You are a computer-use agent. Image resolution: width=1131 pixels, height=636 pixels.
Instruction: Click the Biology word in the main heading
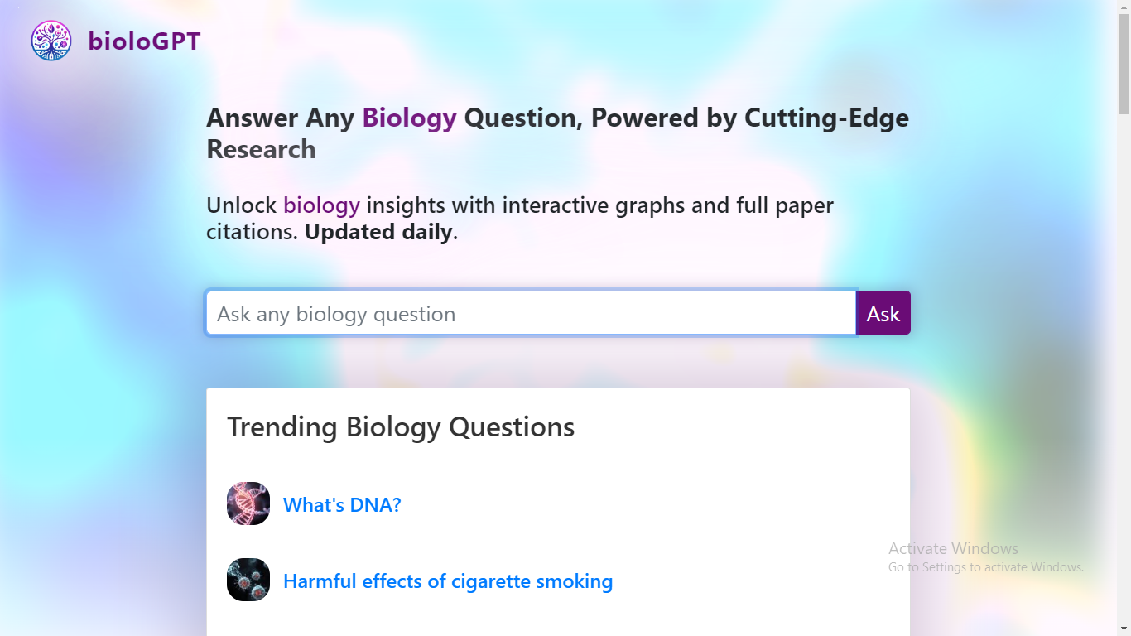tap(409, 118)
